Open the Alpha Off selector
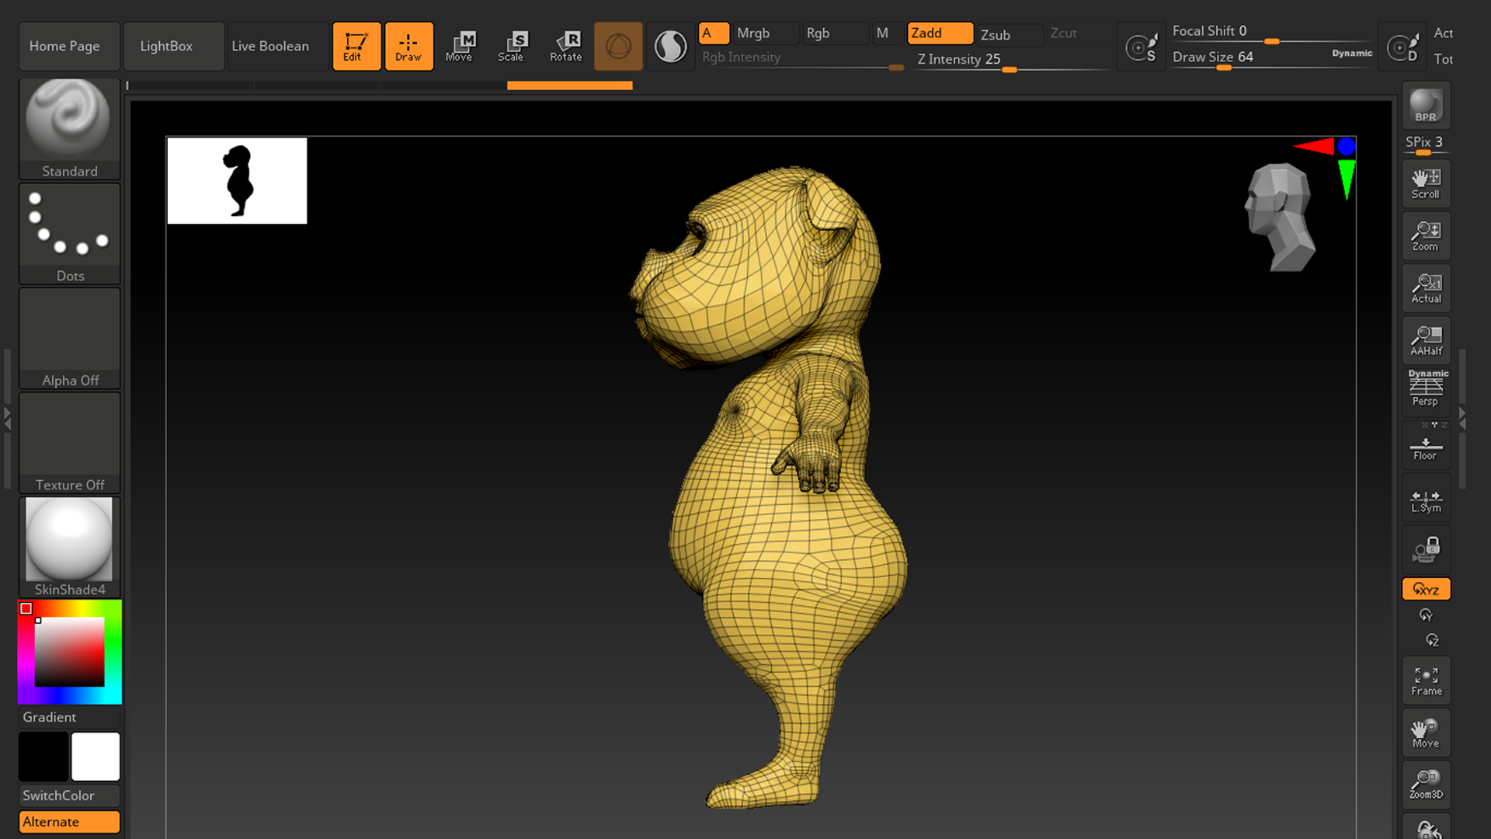Screen dimensions: 1491x839 (x=69, y=338)
